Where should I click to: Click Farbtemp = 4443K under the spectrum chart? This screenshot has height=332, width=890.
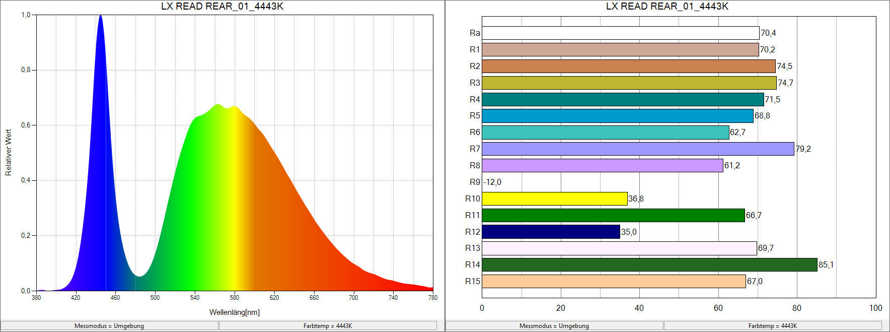coord(328,326)
